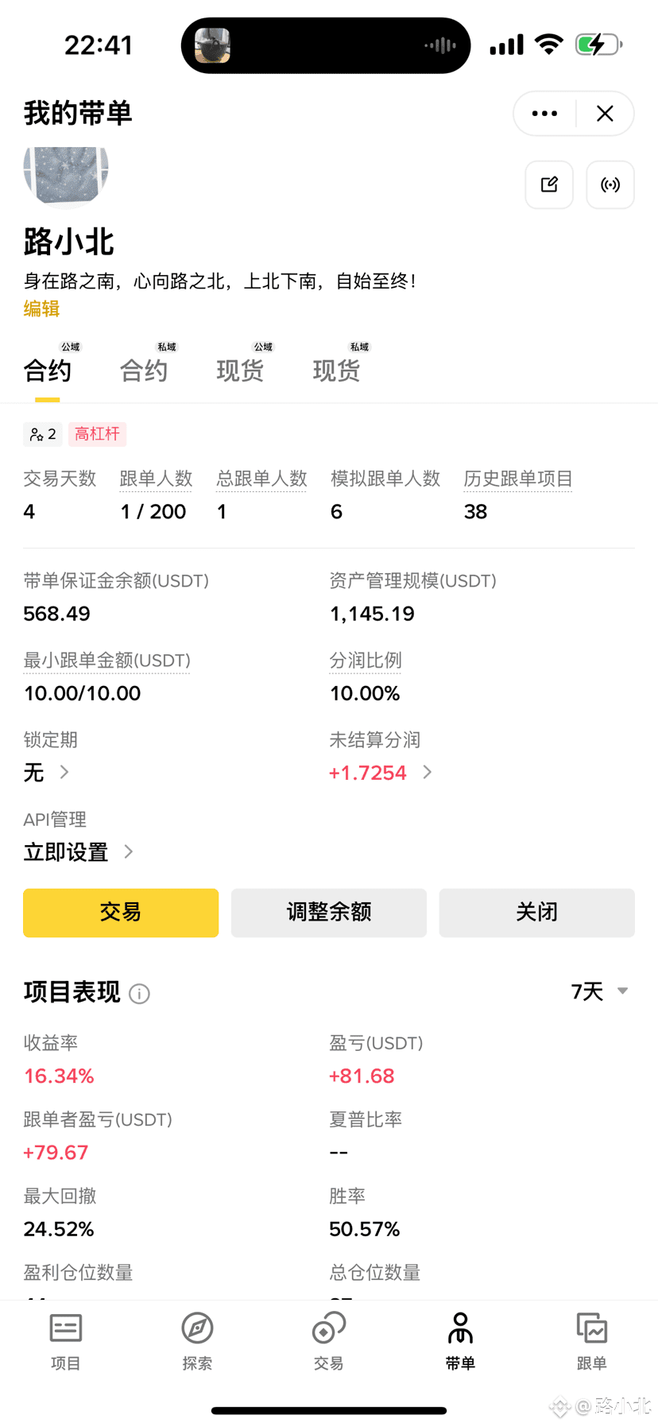
Task: Tap the info icon beside 项目表现
Action: [x=139, y=994]
